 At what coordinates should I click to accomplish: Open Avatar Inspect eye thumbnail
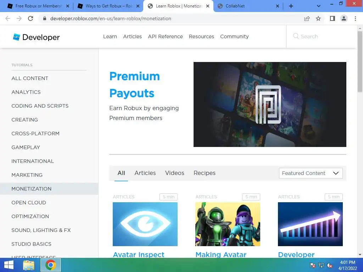[x=145, y=224]
